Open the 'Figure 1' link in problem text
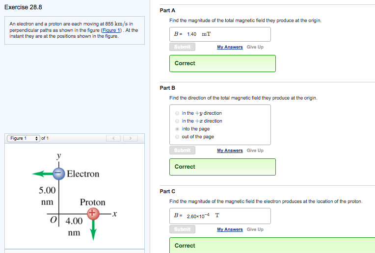 pos(111,30)
